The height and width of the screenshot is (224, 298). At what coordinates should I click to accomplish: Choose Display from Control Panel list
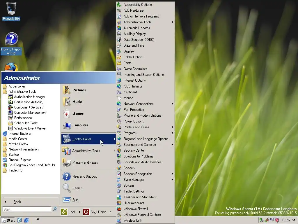[x=146, y=51]
